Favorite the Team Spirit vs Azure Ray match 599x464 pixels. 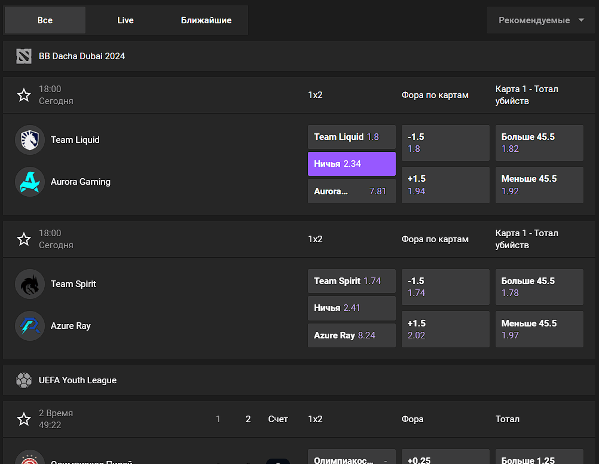point(24,239)
